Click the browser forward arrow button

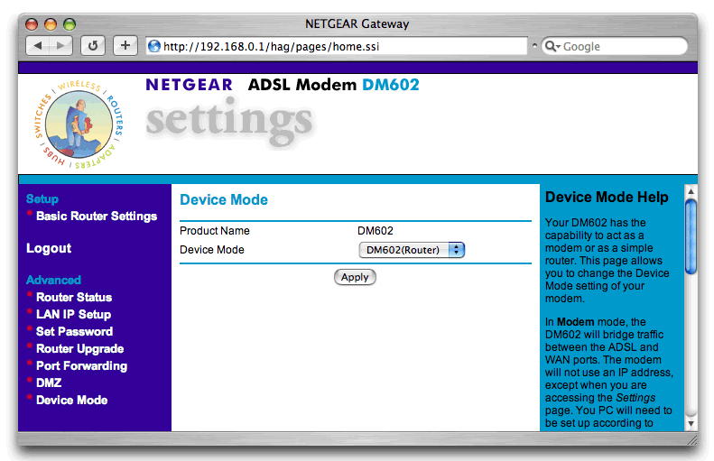click(x=60, y=46)
